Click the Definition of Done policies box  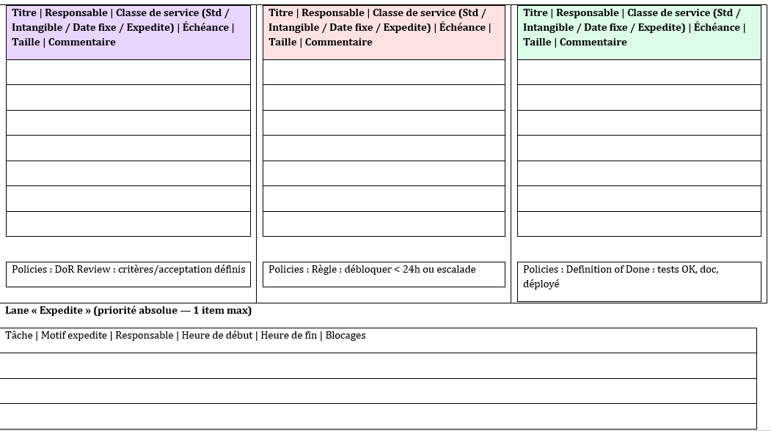click(639, 281)
